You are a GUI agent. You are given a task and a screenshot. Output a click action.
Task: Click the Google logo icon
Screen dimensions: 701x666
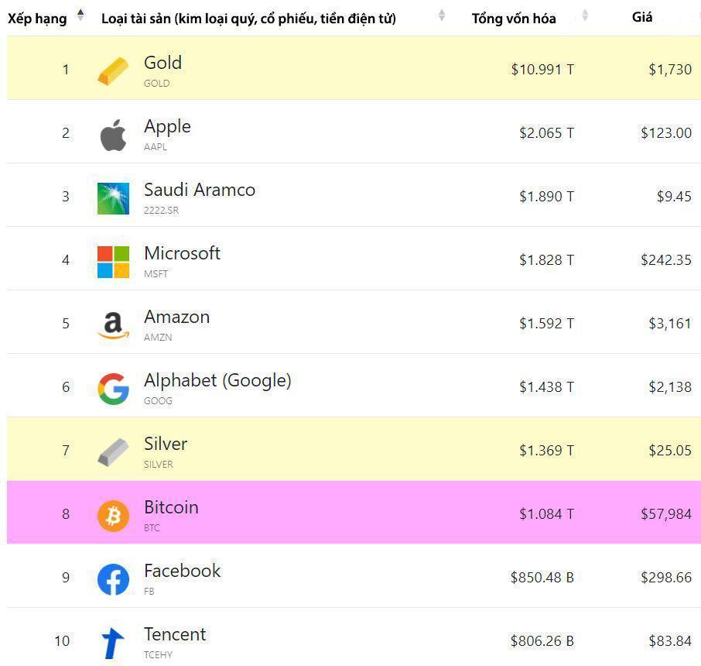(x=113, y=389)
